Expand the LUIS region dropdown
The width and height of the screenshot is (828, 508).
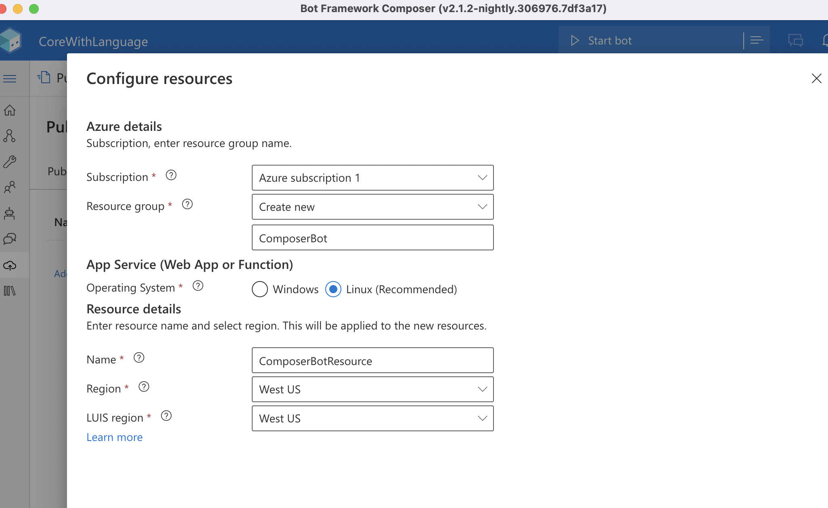coord(372,418)
